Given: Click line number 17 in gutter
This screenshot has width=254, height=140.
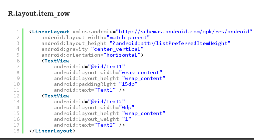Looking at the screenshot, I should click(16, 125).
